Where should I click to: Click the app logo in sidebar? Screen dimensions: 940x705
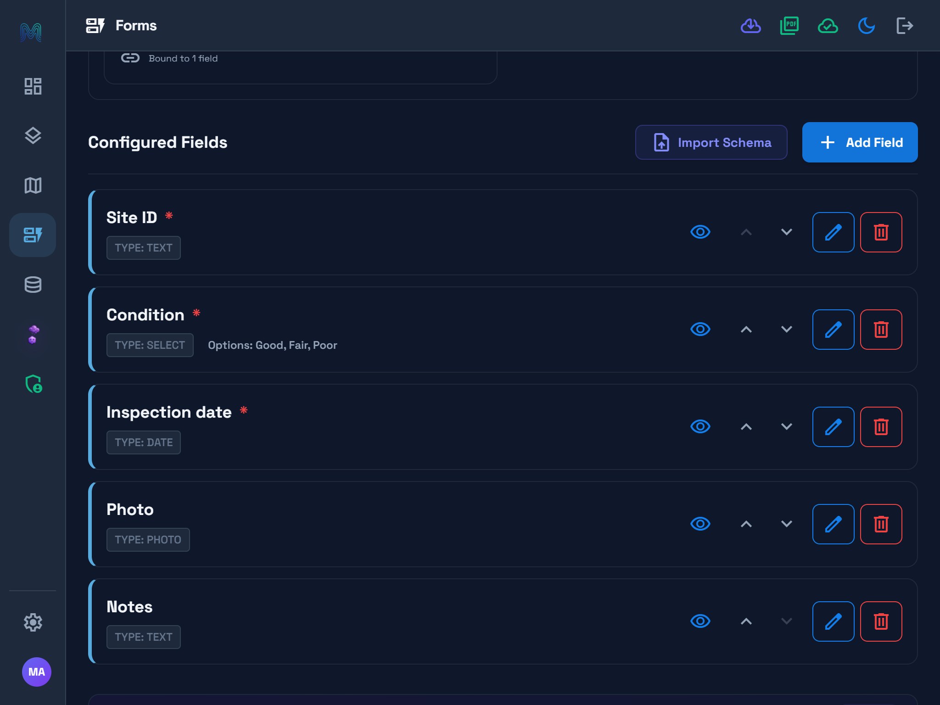point(31,32)
